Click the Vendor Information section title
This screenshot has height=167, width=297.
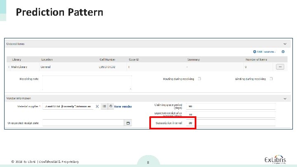[19, 99]
